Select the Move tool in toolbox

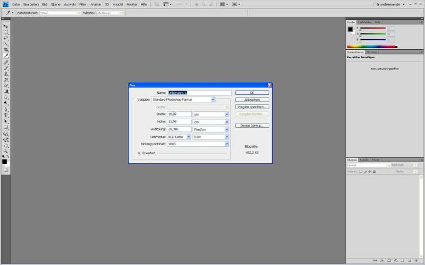coord(6,26)
